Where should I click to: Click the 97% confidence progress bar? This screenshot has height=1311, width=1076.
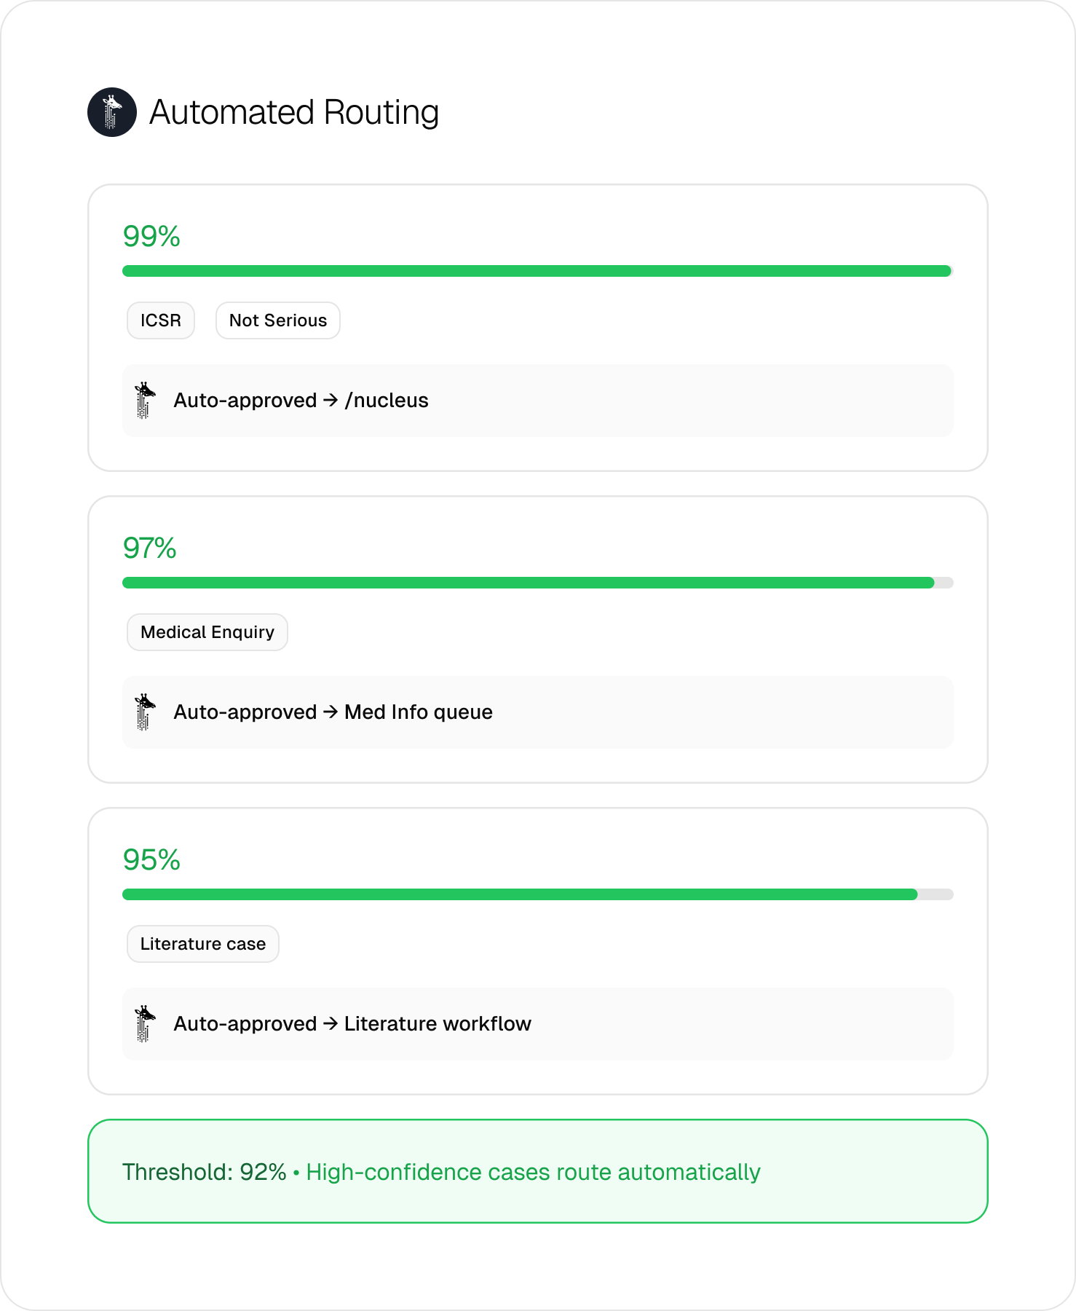click(538, 583)
